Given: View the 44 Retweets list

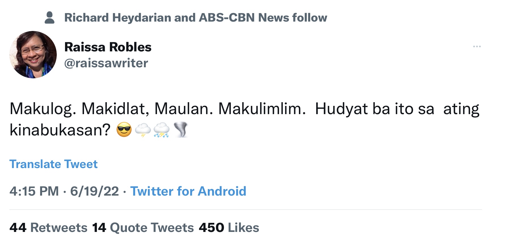Looking at the screenshot, I should coord(49,227).
